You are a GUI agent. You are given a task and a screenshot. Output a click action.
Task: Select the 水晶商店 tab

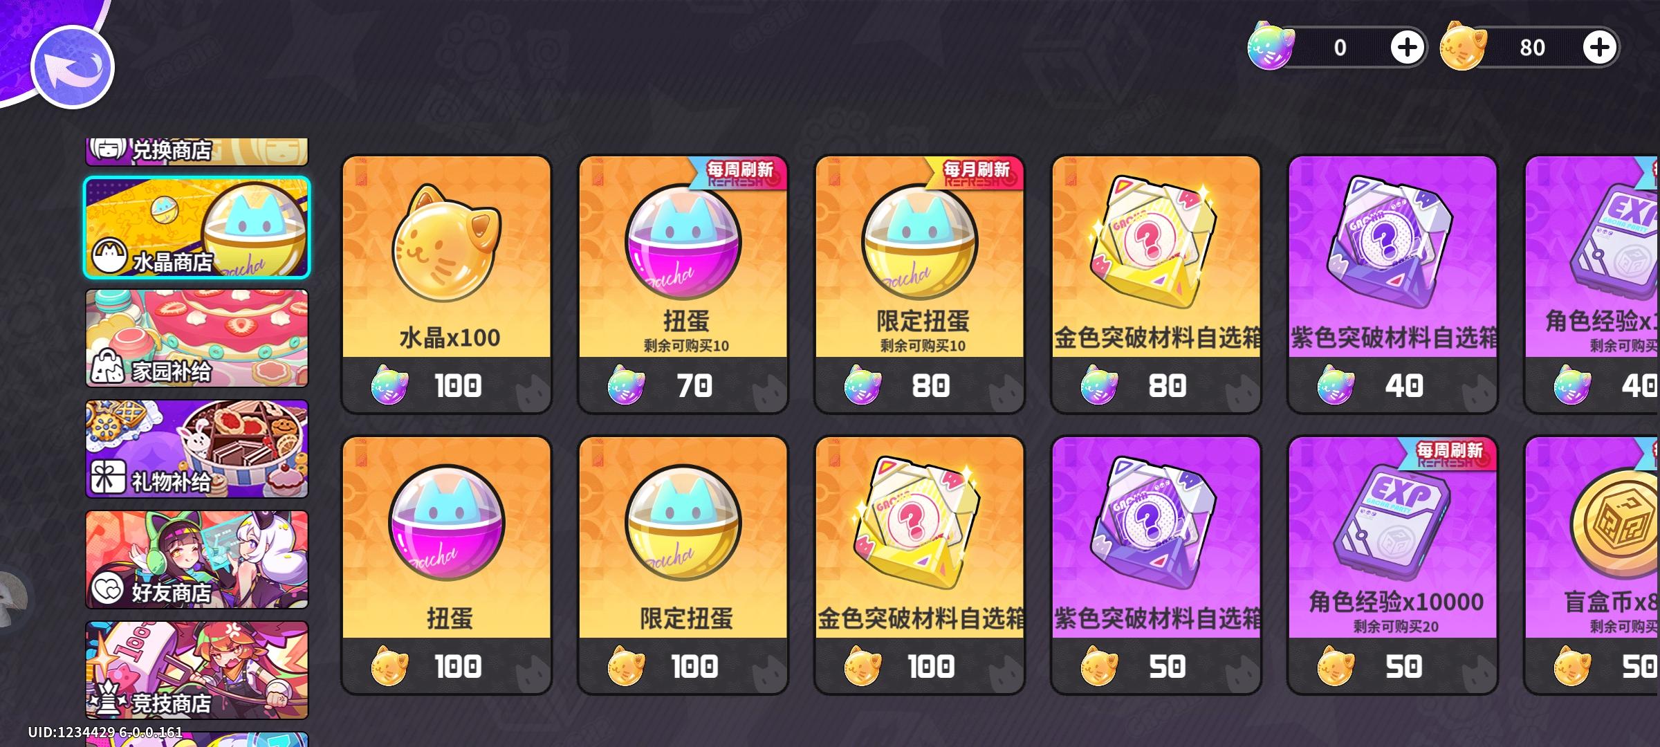point(197,228)
